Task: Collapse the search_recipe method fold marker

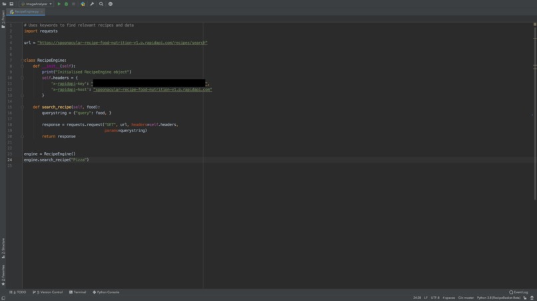Action: point(22,107)
